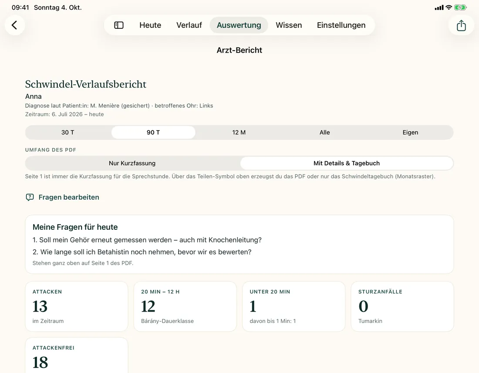Check the cellular signal bars
The image size is (479, 373).
point(439,8)
